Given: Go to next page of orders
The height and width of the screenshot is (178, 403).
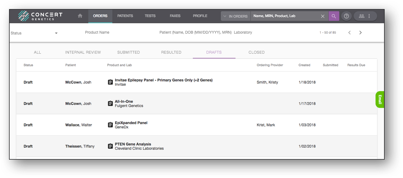Looking at the screenshot, I should (x=360, y=32).
